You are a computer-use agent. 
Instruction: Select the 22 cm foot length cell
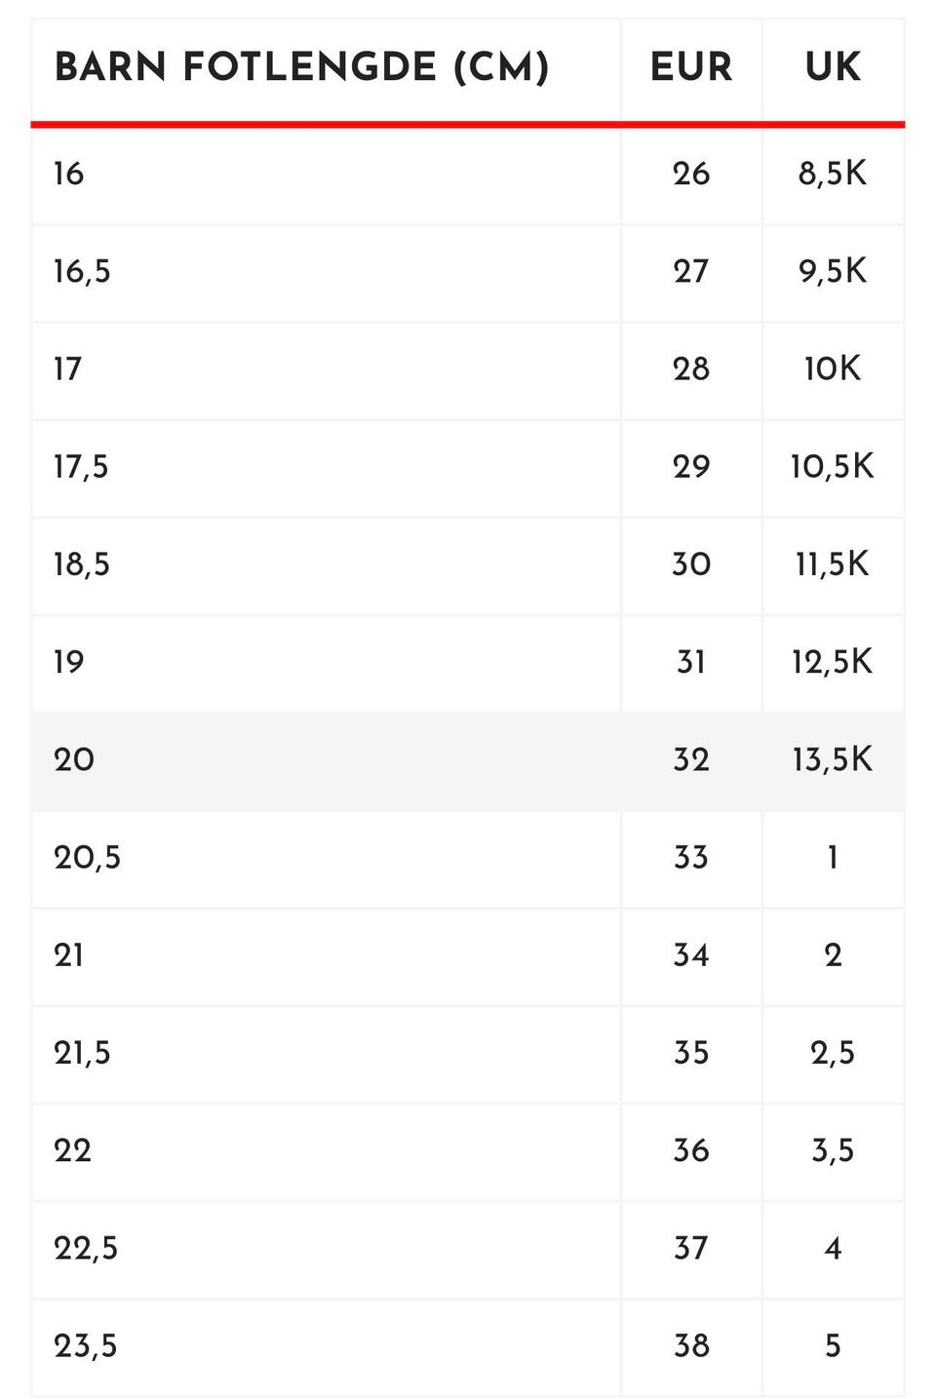click(326, 1151)
